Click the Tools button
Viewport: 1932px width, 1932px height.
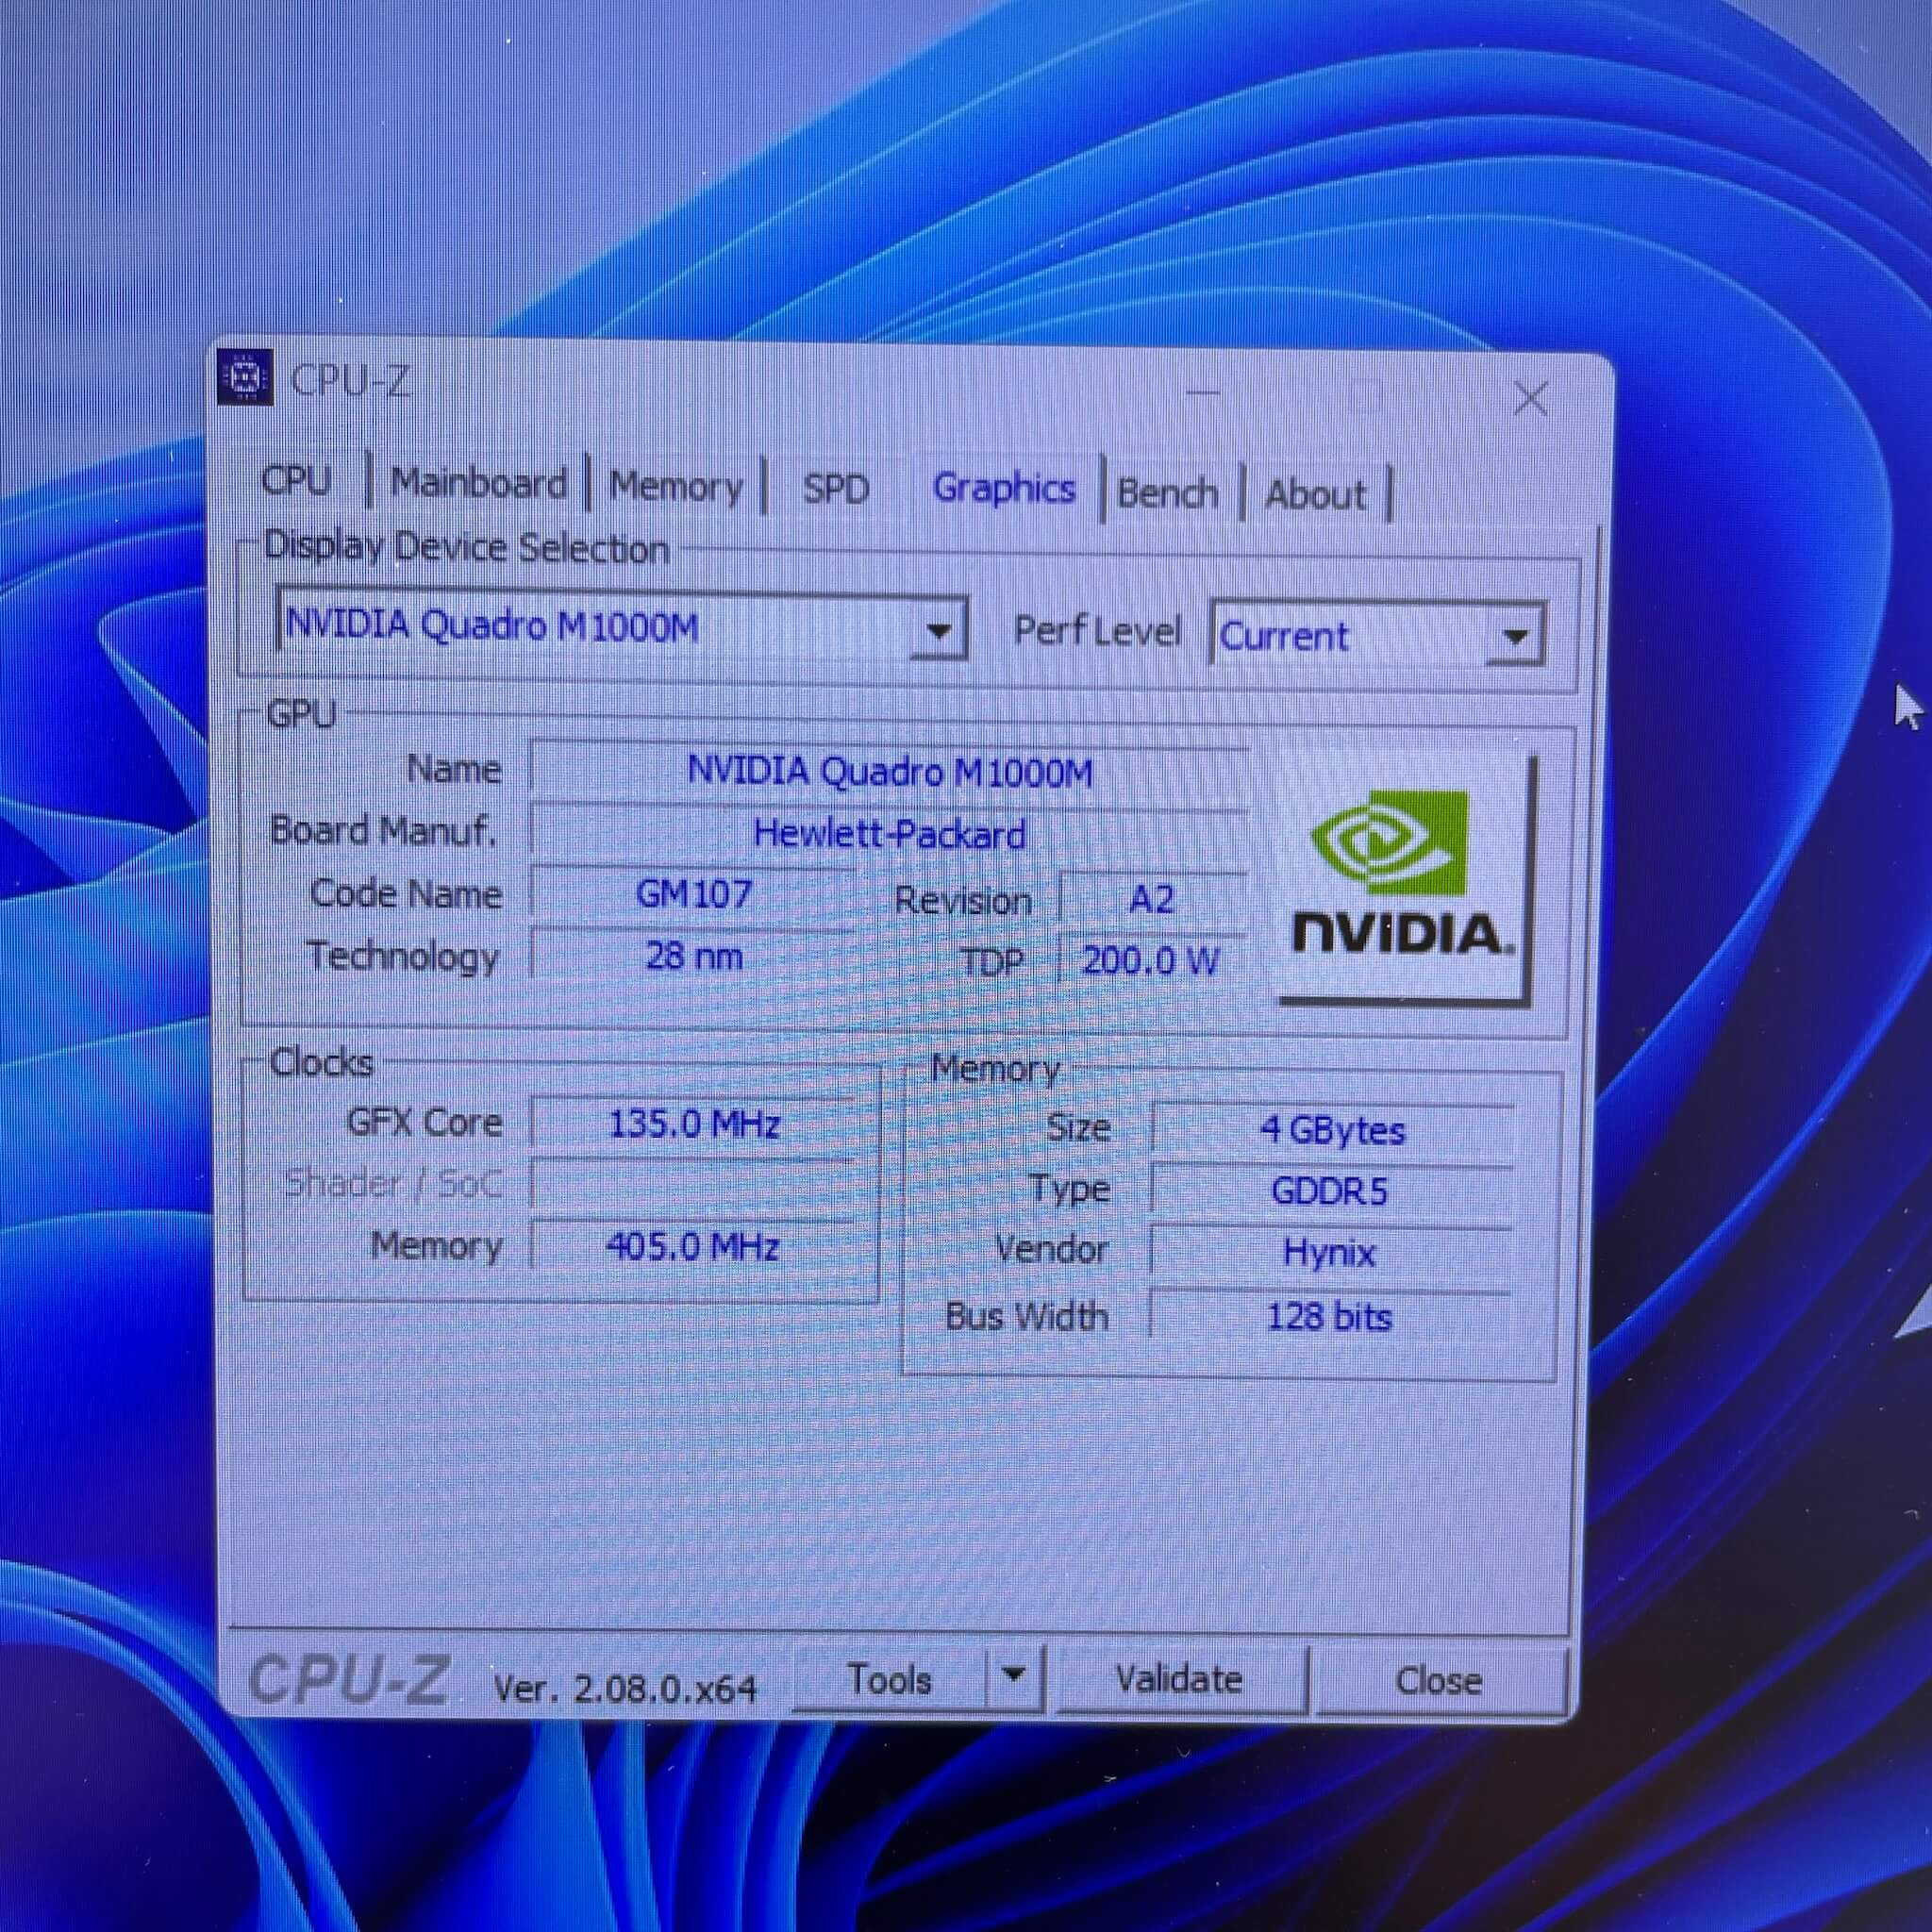[890, 1679]
